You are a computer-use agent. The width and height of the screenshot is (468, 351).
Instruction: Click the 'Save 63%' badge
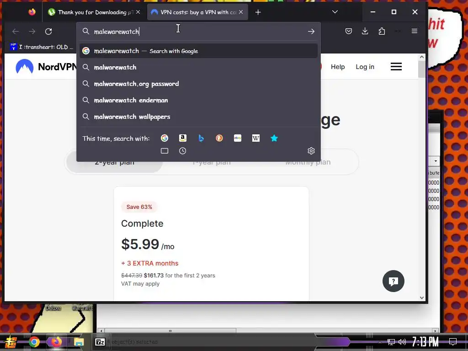pos(139,207)
